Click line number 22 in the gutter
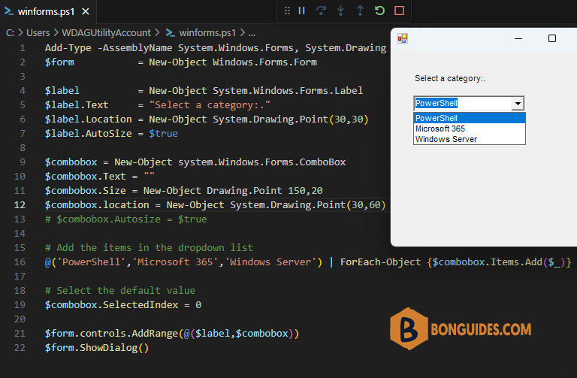The height and width of the screenshot is (378, 577). click(x=20, y=347)
